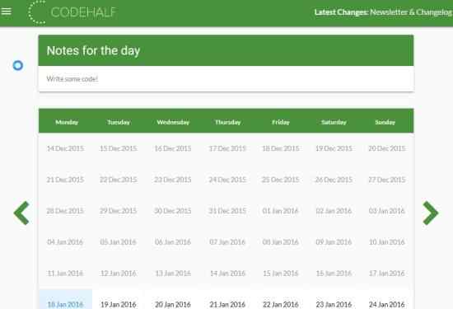Click the CODEHALF title text
Screen dimensions: 453x309
pyautogui.click(x=83, y=12)
